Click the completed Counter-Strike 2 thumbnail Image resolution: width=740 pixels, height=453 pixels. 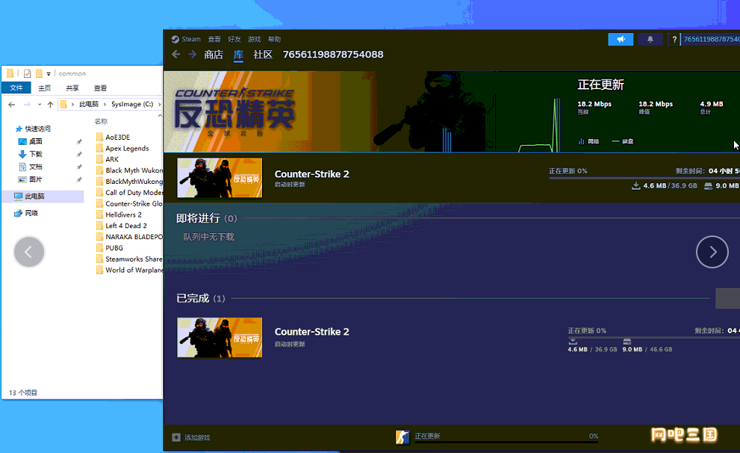point(220,337)
